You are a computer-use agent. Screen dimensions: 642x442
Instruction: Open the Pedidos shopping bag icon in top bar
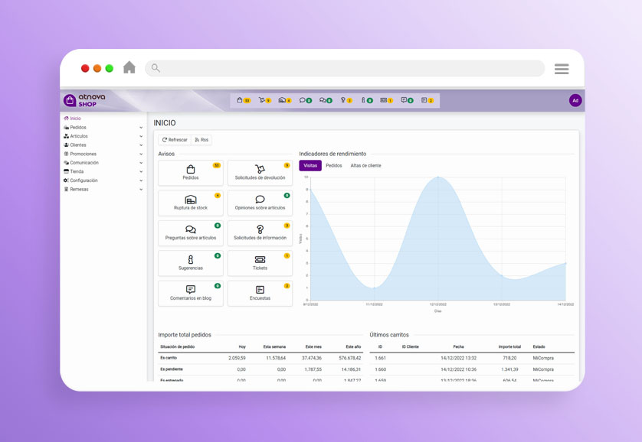click(241, 99)
